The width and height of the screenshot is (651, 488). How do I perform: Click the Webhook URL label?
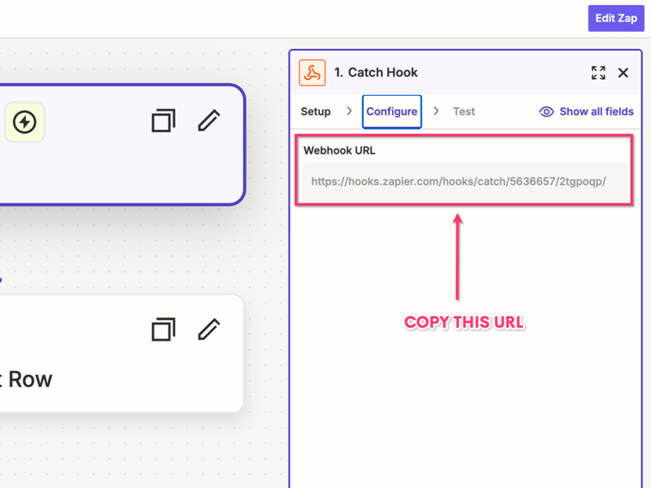click(x=339, y=150)
